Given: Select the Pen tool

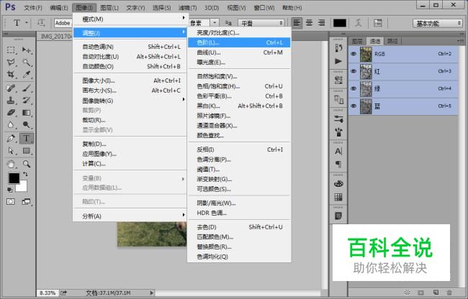Looking at the screenshot, I should click(x=11, y=139).
